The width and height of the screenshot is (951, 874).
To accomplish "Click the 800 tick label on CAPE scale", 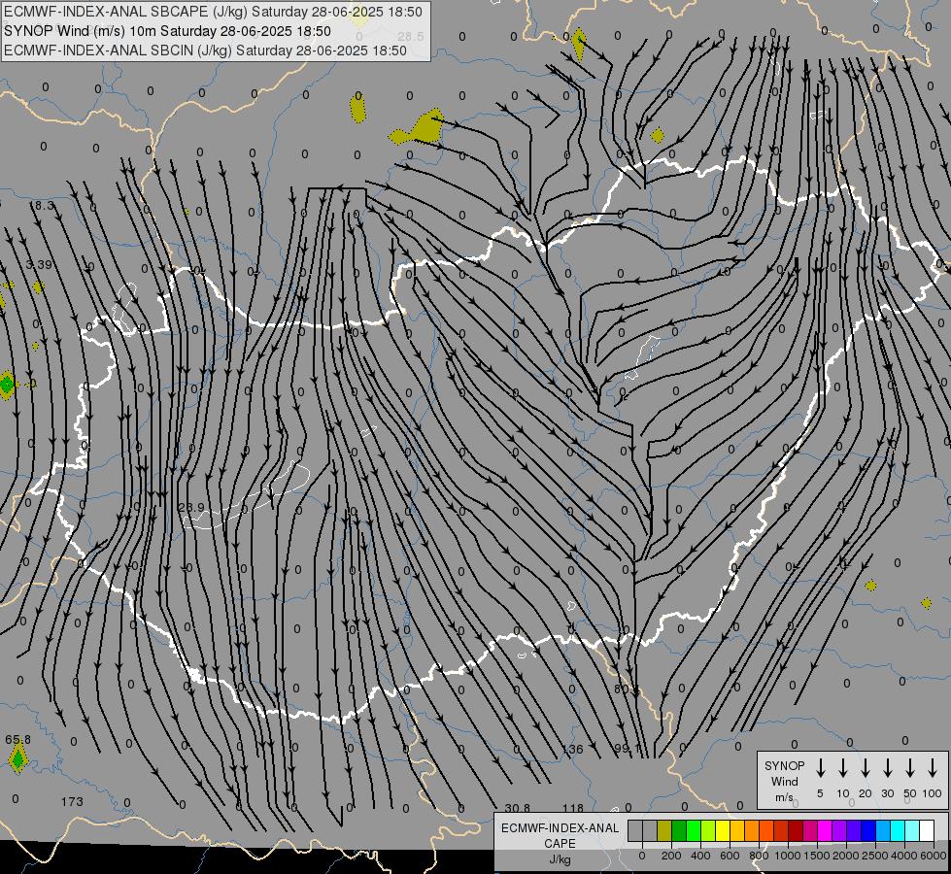I will click(x=759, y=856).
